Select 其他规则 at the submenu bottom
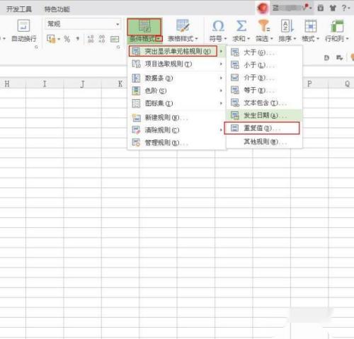This screenshot has width=354, height=339. (264, 142)
